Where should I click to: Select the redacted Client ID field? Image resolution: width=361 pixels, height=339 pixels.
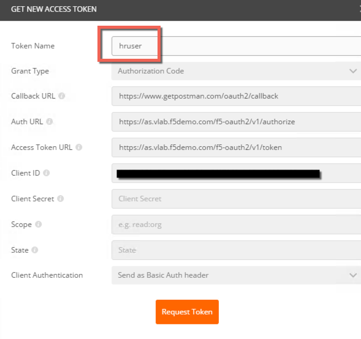tap(236, 173)
